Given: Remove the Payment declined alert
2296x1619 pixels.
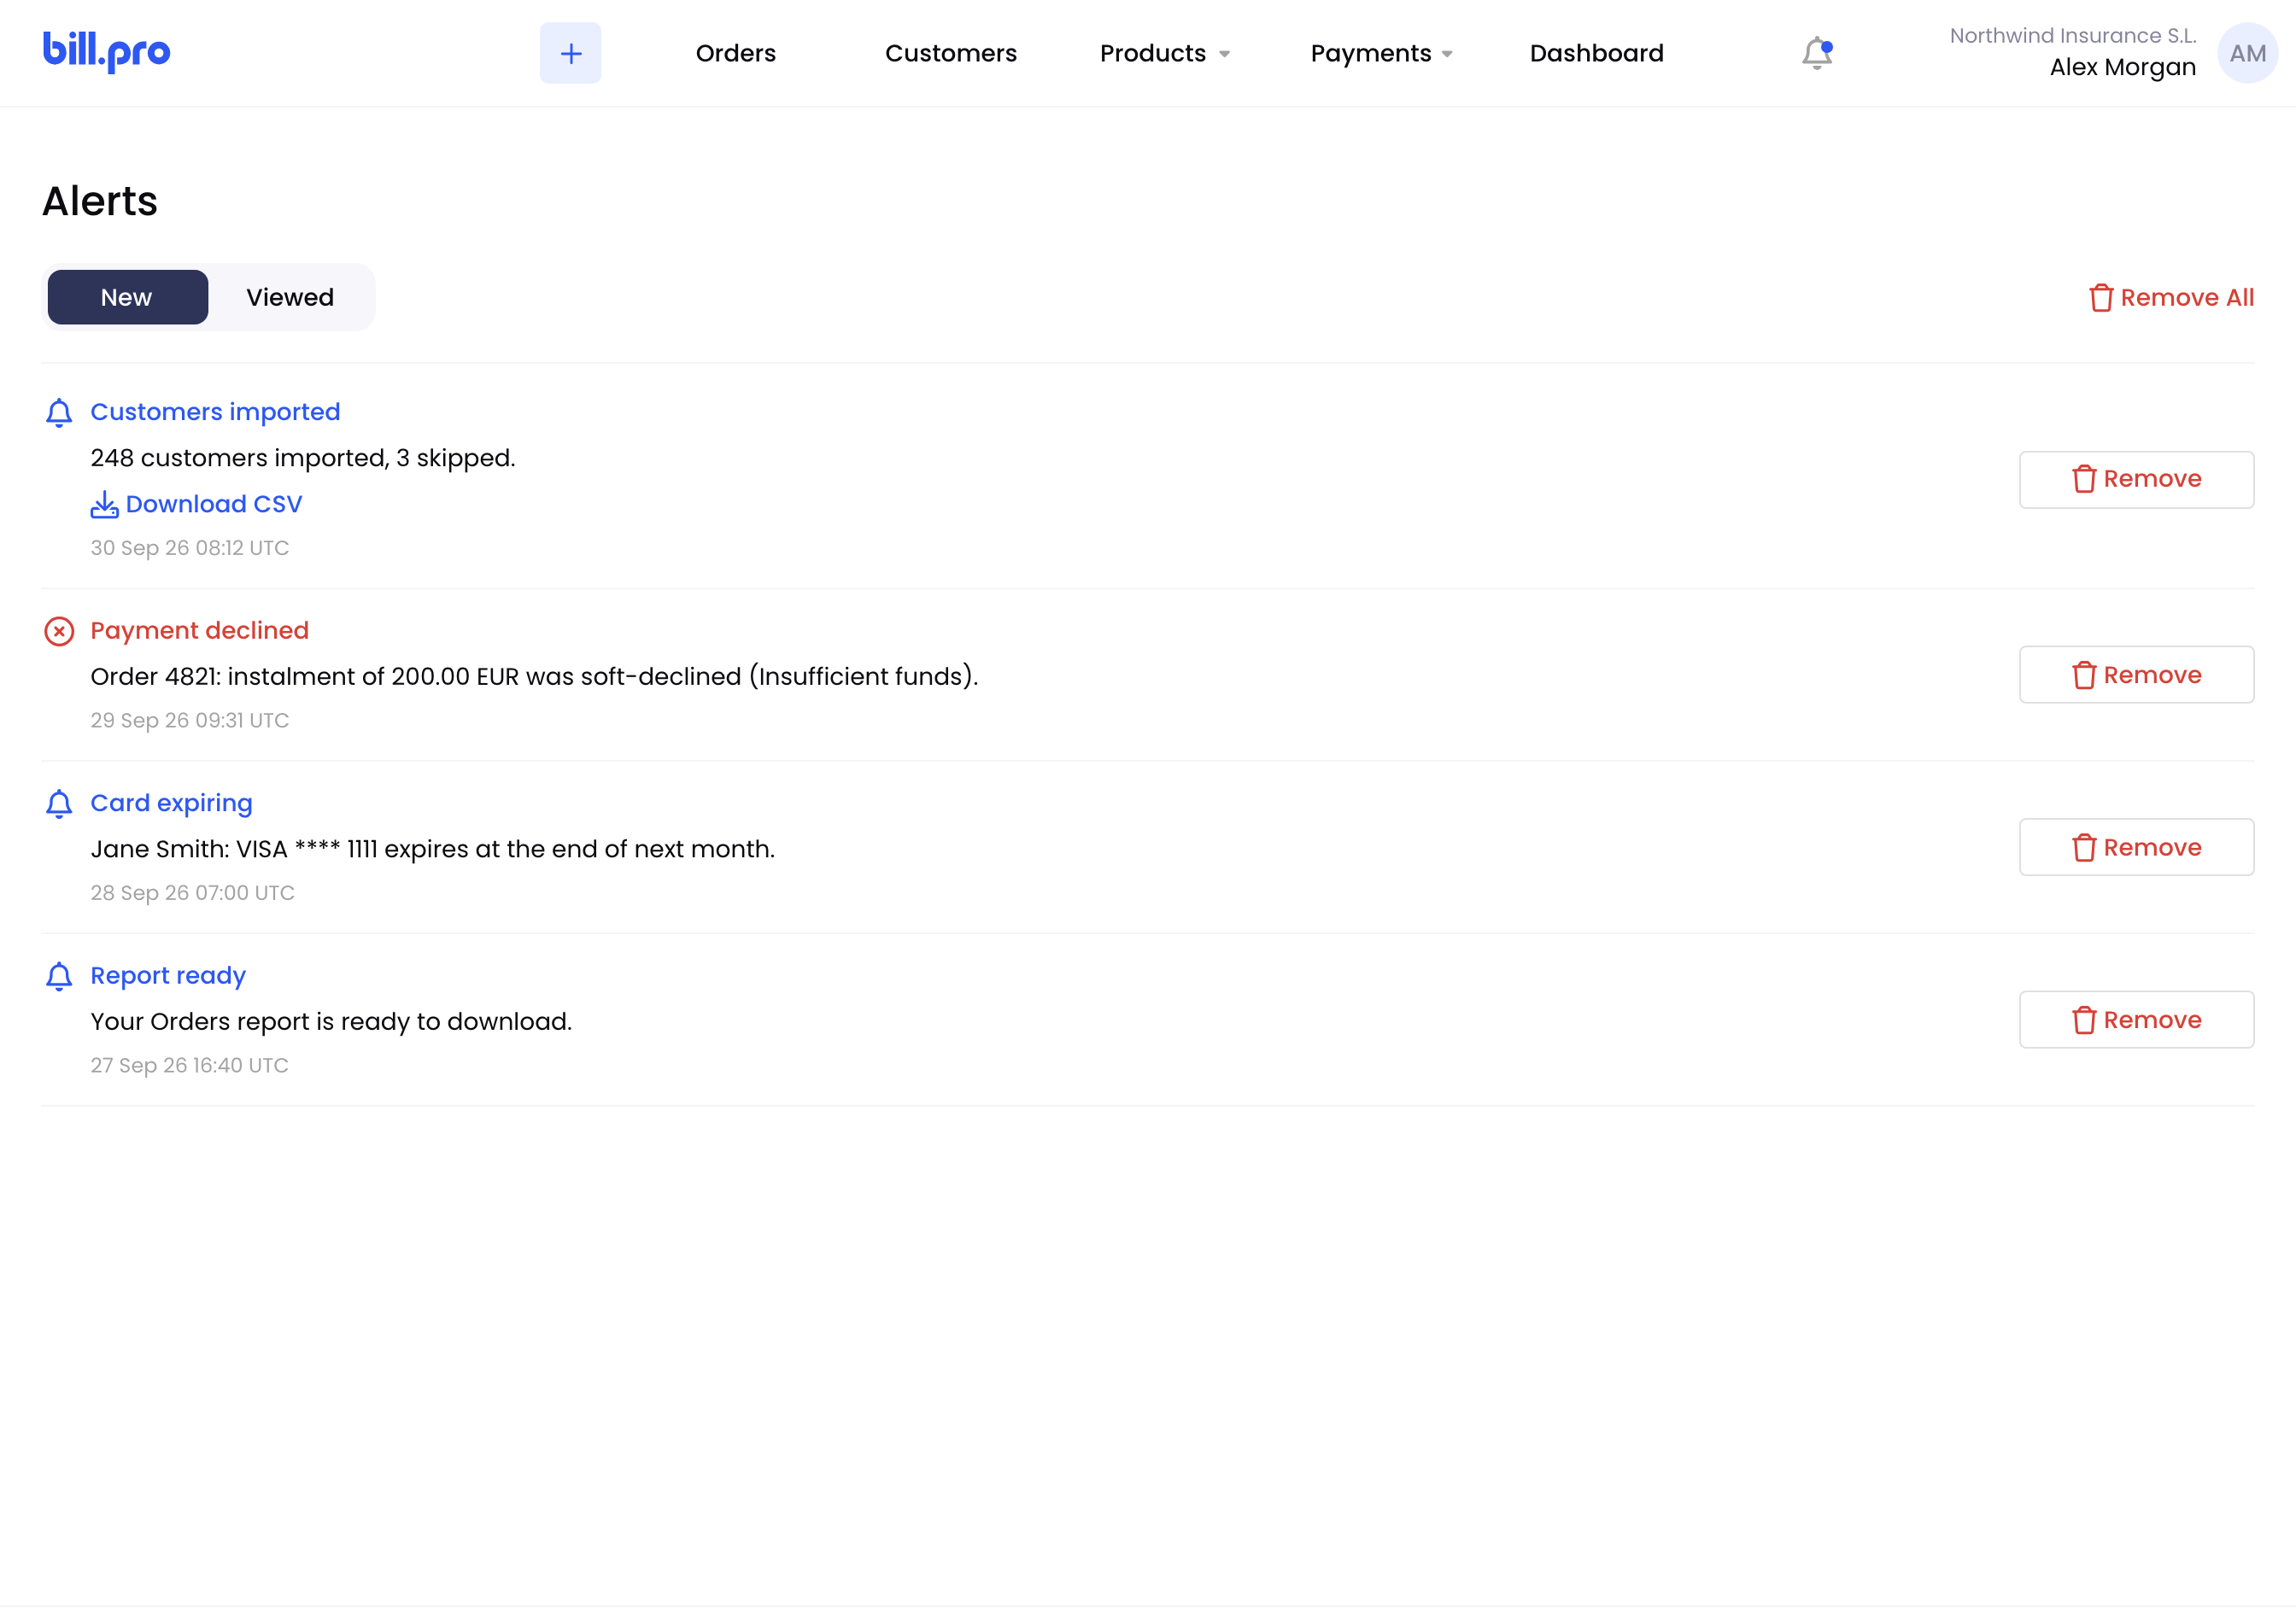Looking at the screenshot, I should tap(2136, 675).
